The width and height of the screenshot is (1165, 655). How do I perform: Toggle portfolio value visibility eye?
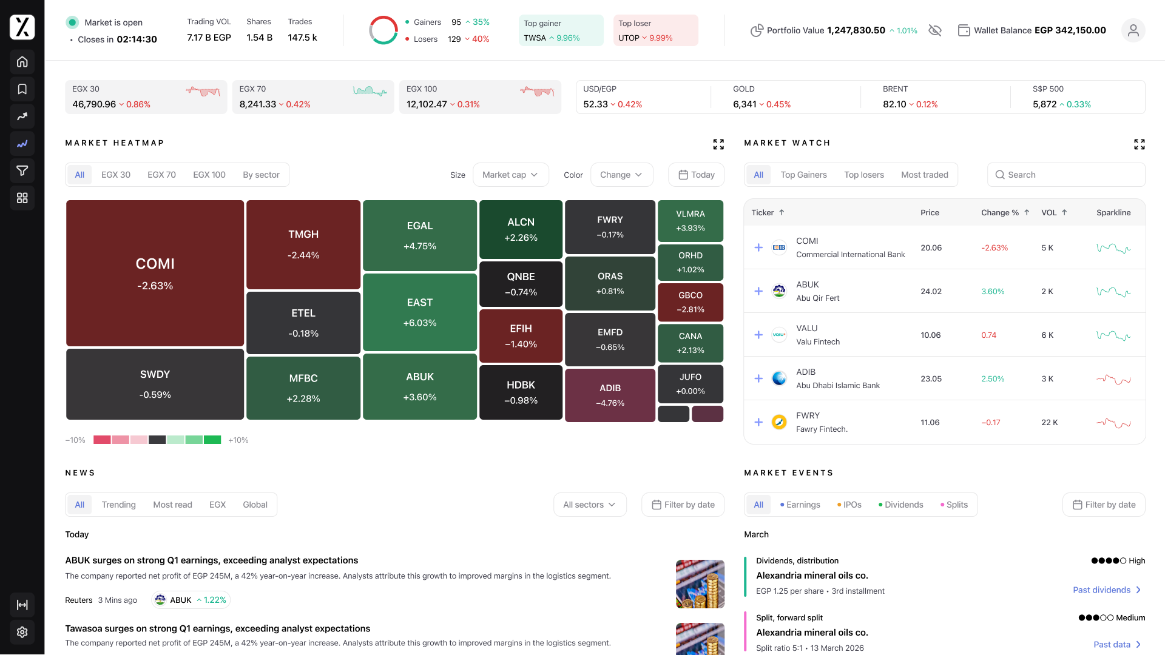[x=935, y=30]
